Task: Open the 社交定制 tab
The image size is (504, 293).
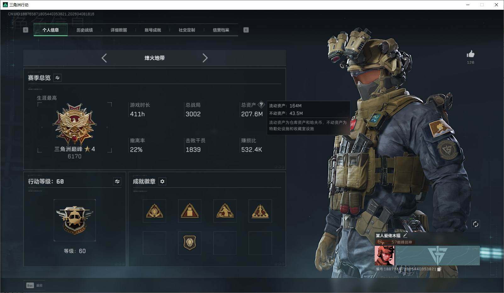Action: click(187, 30)
